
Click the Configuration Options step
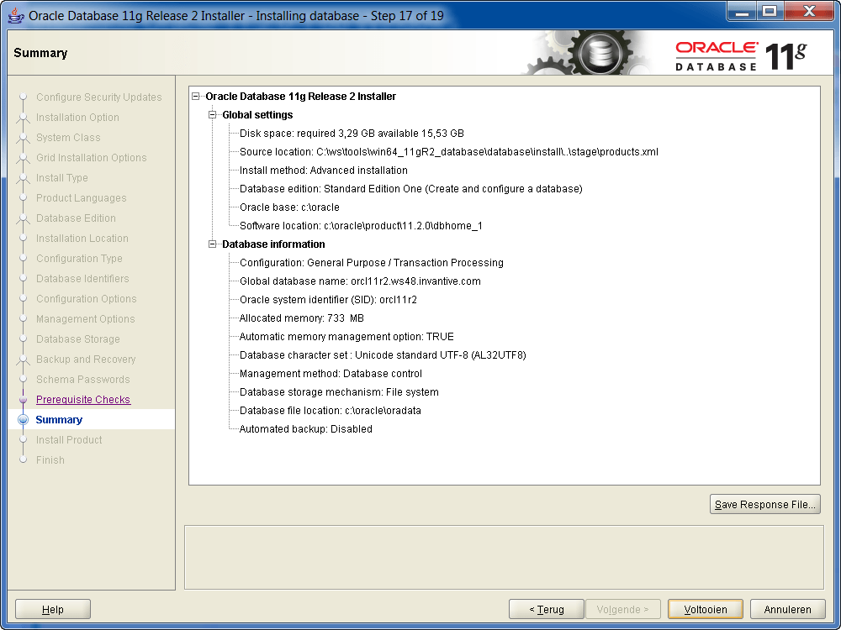[x=86, y=299]
